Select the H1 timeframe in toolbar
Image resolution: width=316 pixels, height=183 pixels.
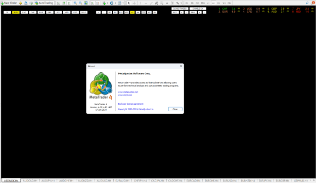click(x=208, y=3)
